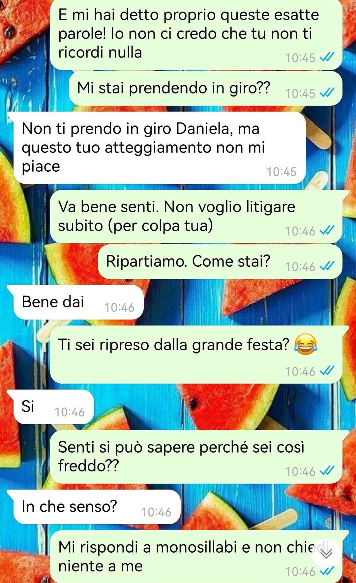Tap the read ticks on the 'Senti si può sapere' message
The width and height of the screenshot is (356, 583).
[x=327, y=471]
